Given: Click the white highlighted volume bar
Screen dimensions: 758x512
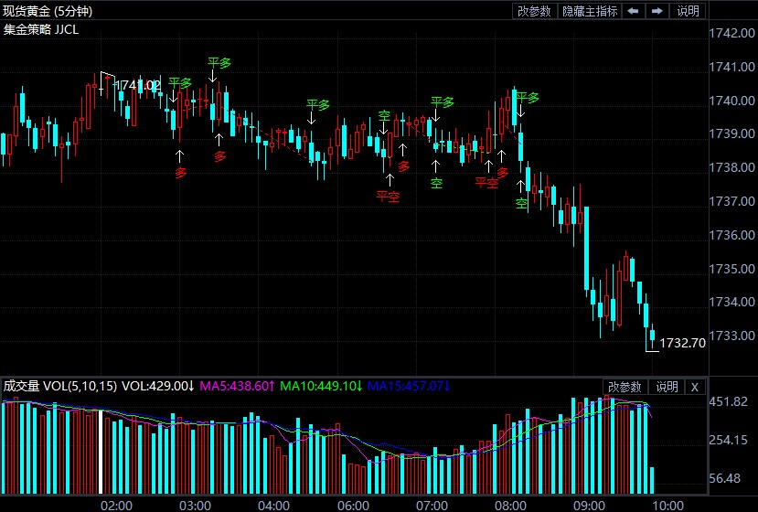Looking at the screenshot, I should [x=101, y=452].
